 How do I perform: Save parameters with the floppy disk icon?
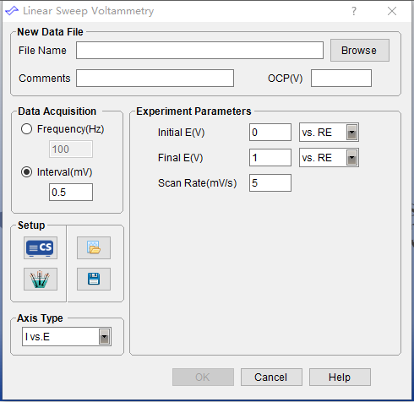94,279
